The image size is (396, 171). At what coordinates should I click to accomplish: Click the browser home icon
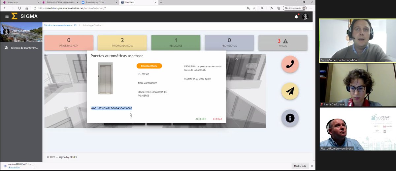[27, 8]
